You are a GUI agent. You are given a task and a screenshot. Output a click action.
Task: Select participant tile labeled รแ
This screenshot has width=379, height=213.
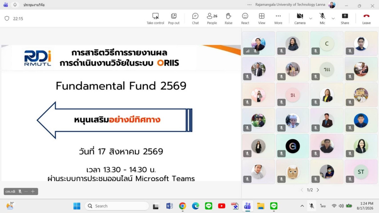[x=327, y=69]
